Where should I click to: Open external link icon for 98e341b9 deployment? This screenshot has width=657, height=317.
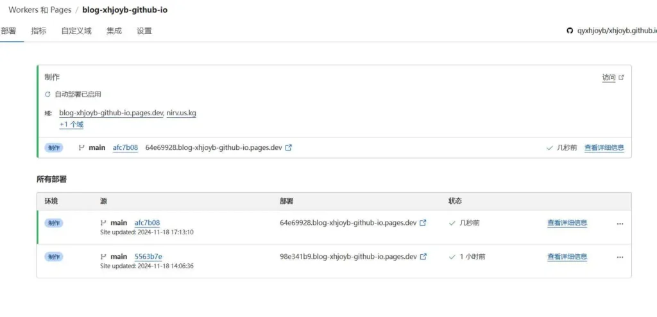click(423, 257)
